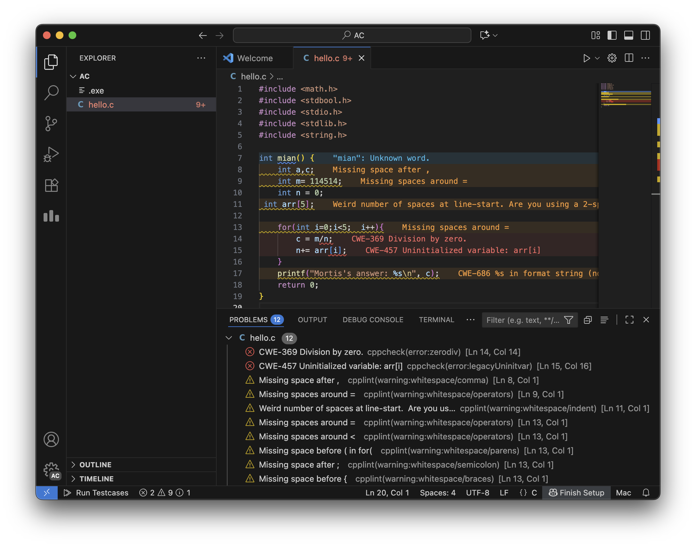Open the Source Control view
The width and height of the screenshot is (696, 547).
[x=51, y=123]
